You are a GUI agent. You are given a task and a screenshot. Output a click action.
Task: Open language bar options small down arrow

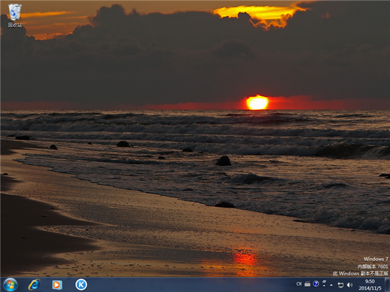pyautogui.click(x=322, y=287)
